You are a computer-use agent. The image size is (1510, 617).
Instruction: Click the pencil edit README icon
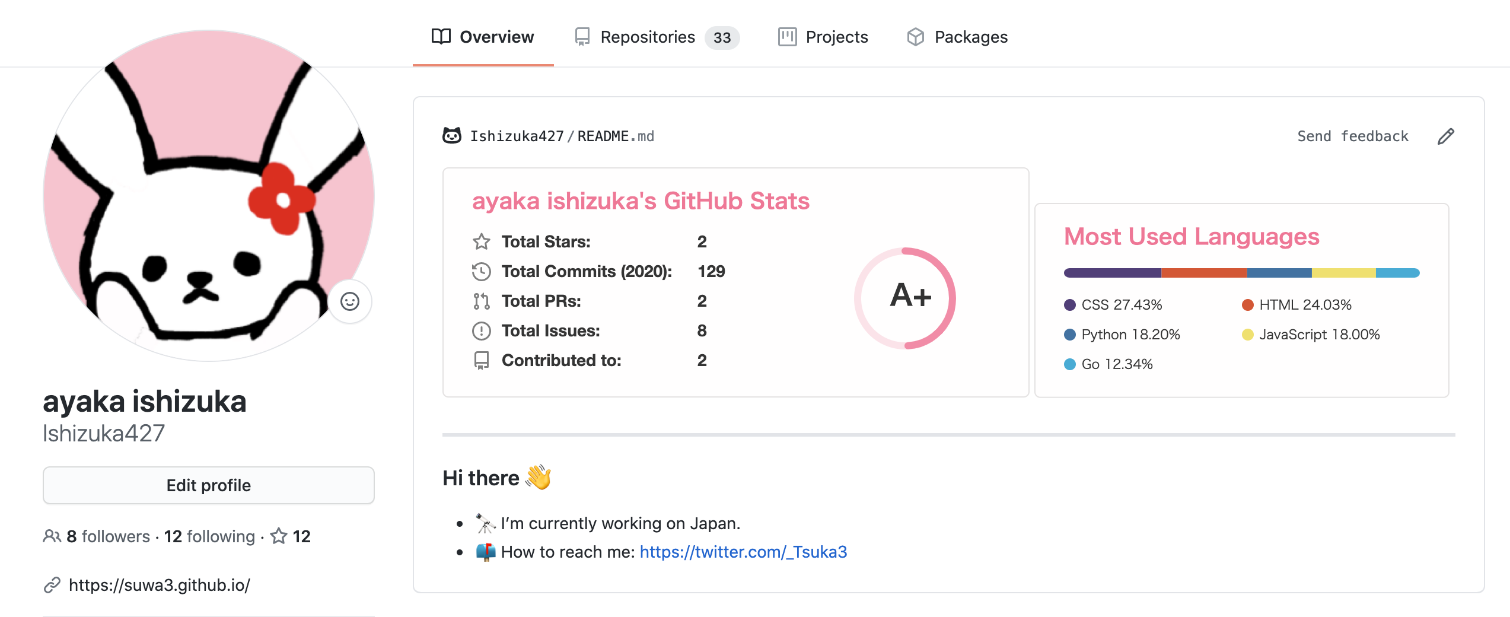(x=1445, y=136)
